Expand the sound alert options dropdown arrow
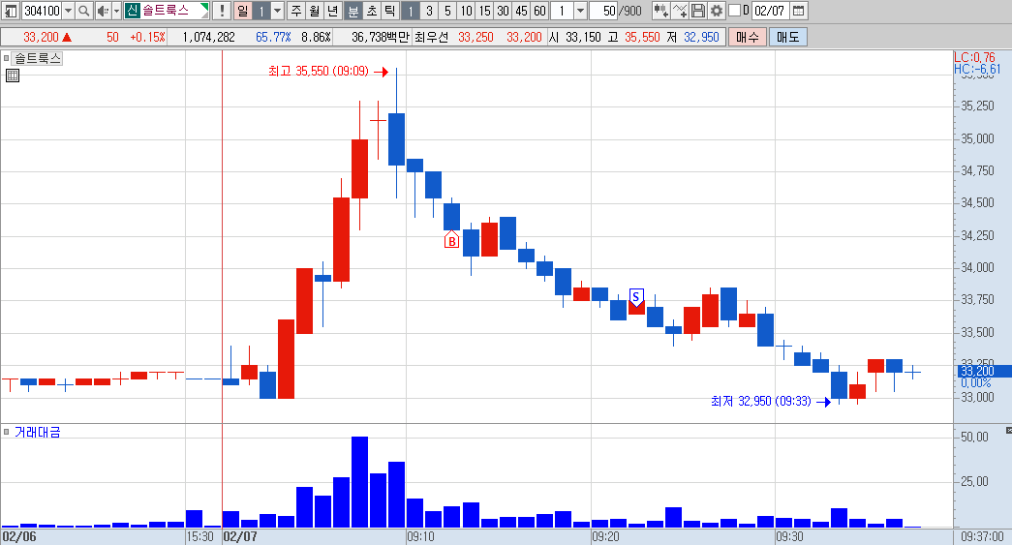This screenshot has height=545, width=1012. tap(117, 11)
